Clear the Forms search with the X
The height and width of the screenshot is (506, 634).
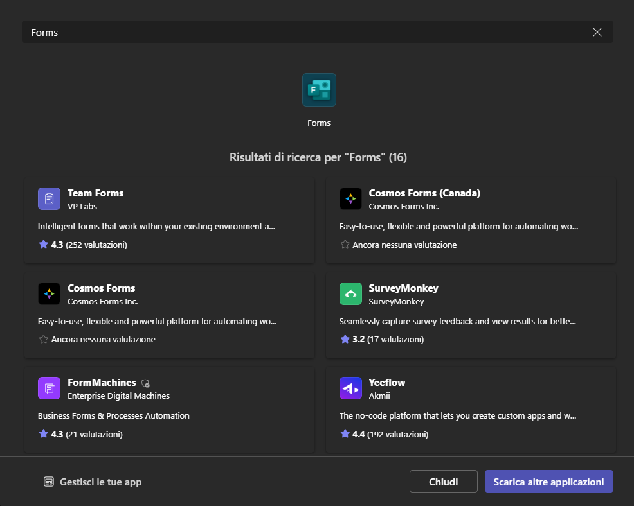[x=597, y=32]
